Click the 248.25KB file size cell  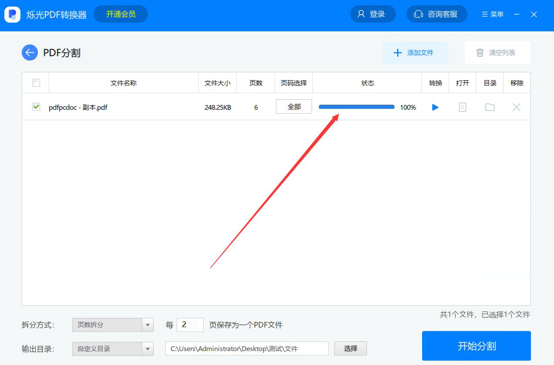pos(218,107)
